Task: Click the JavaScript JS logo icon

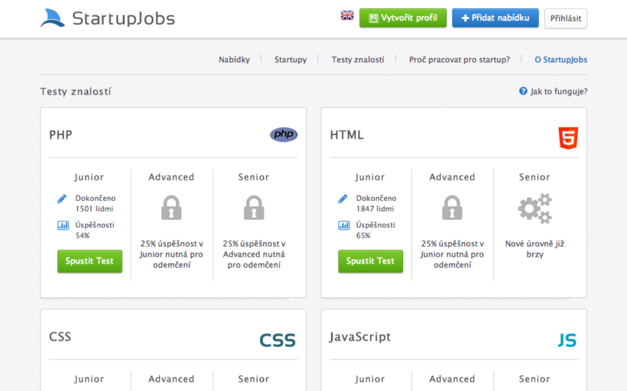Action: pos(567,341)
